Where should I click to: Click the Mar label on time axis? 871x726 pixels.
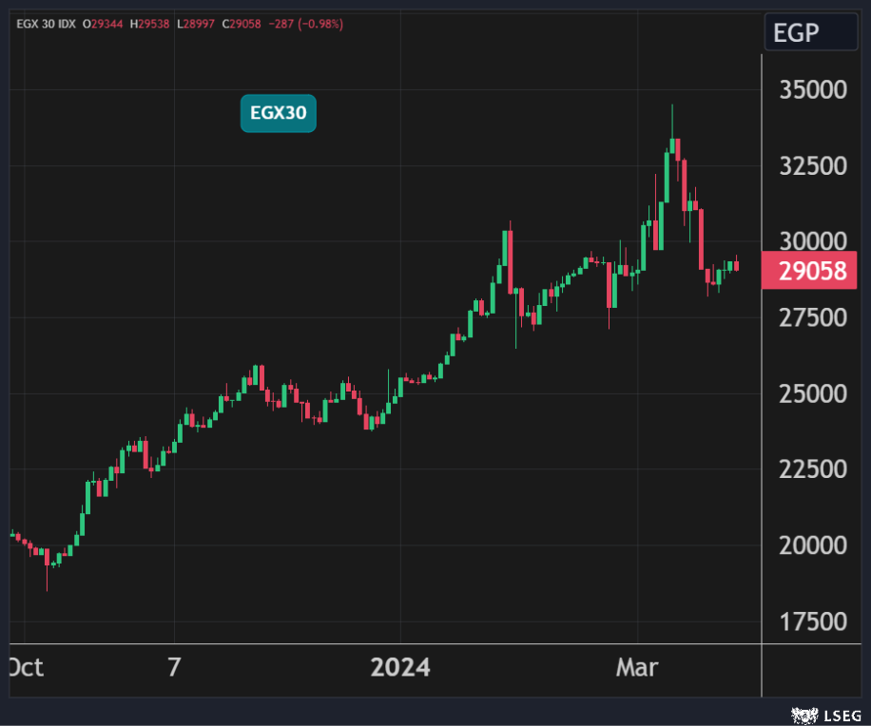coord(636,668)
